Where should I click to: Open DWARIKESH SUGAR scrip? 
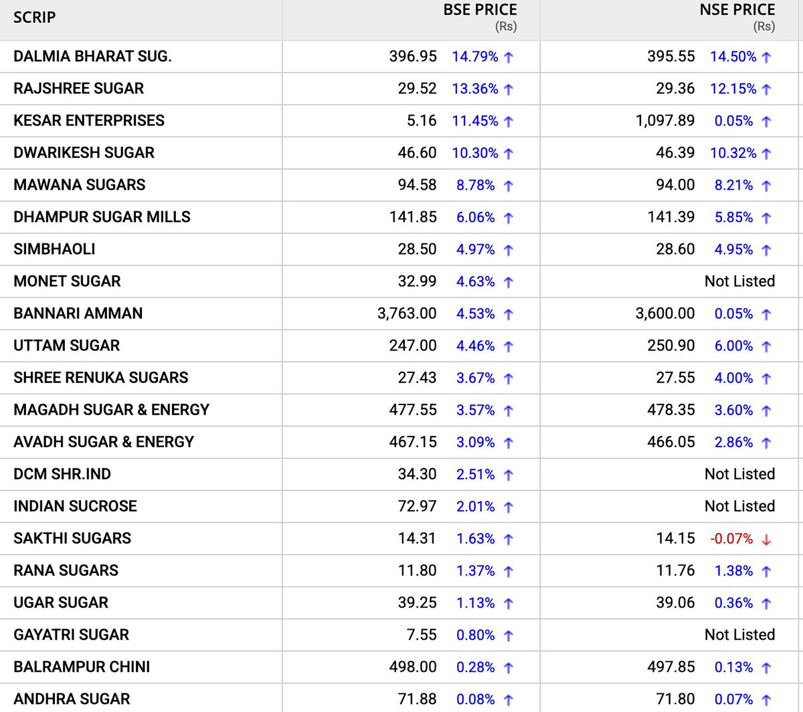pos(84,152)
